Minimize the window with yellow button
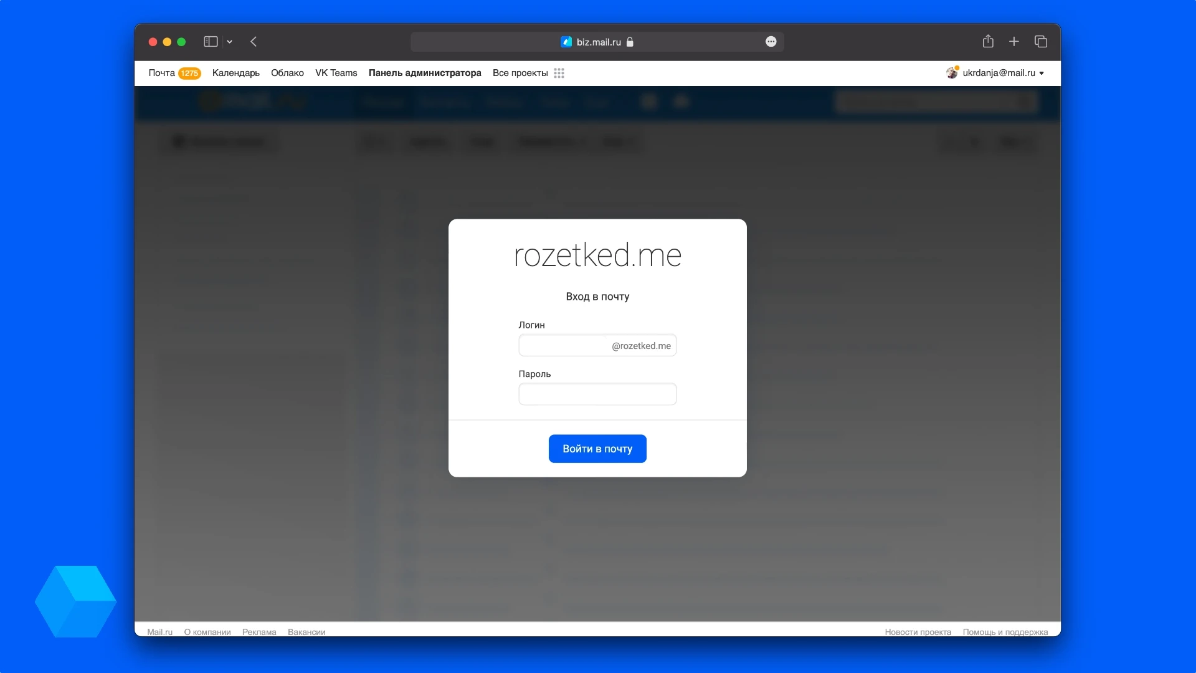The height and width of the screenshot is (673, 1196). (167, 42)
